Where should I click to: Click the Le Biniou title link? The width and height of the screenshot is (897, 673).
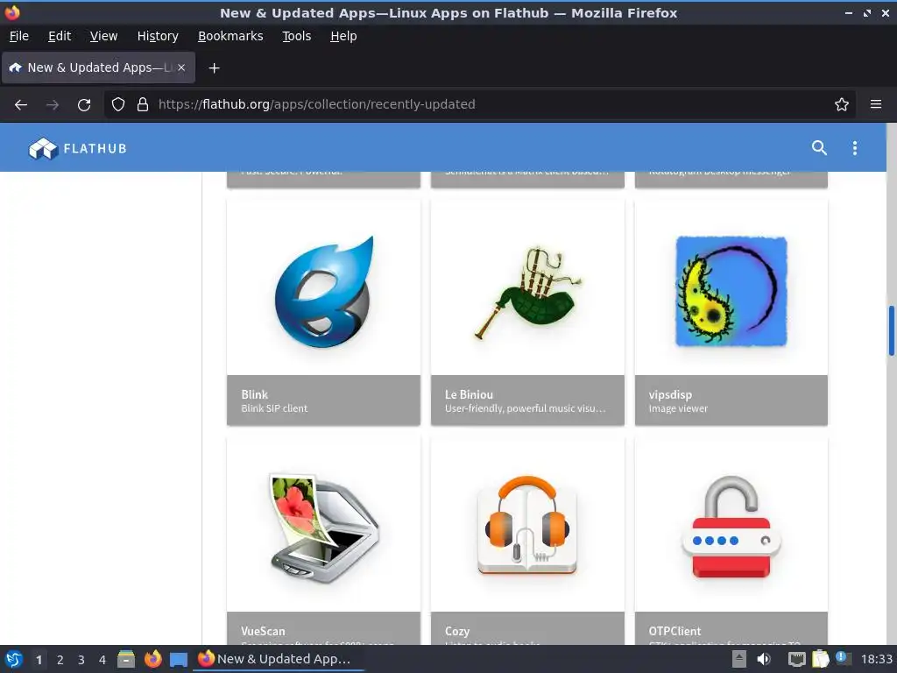click(x=469, y=394)
